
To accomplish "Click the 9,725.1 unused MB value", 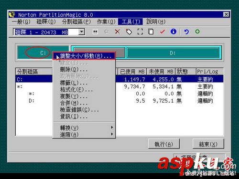I will point(163,101).
